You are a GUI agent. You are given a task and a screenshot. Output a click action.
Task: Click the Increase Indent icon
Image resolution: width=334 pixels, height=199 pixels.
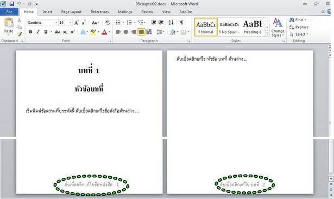[x=161, y=23]
